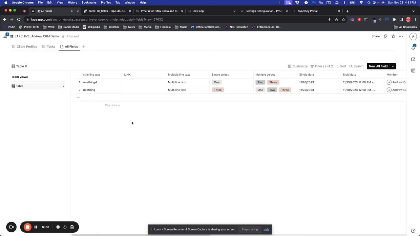420x236 pixels.
Task: Check the select-all checkbox in table header
Action: coord(79,75)
